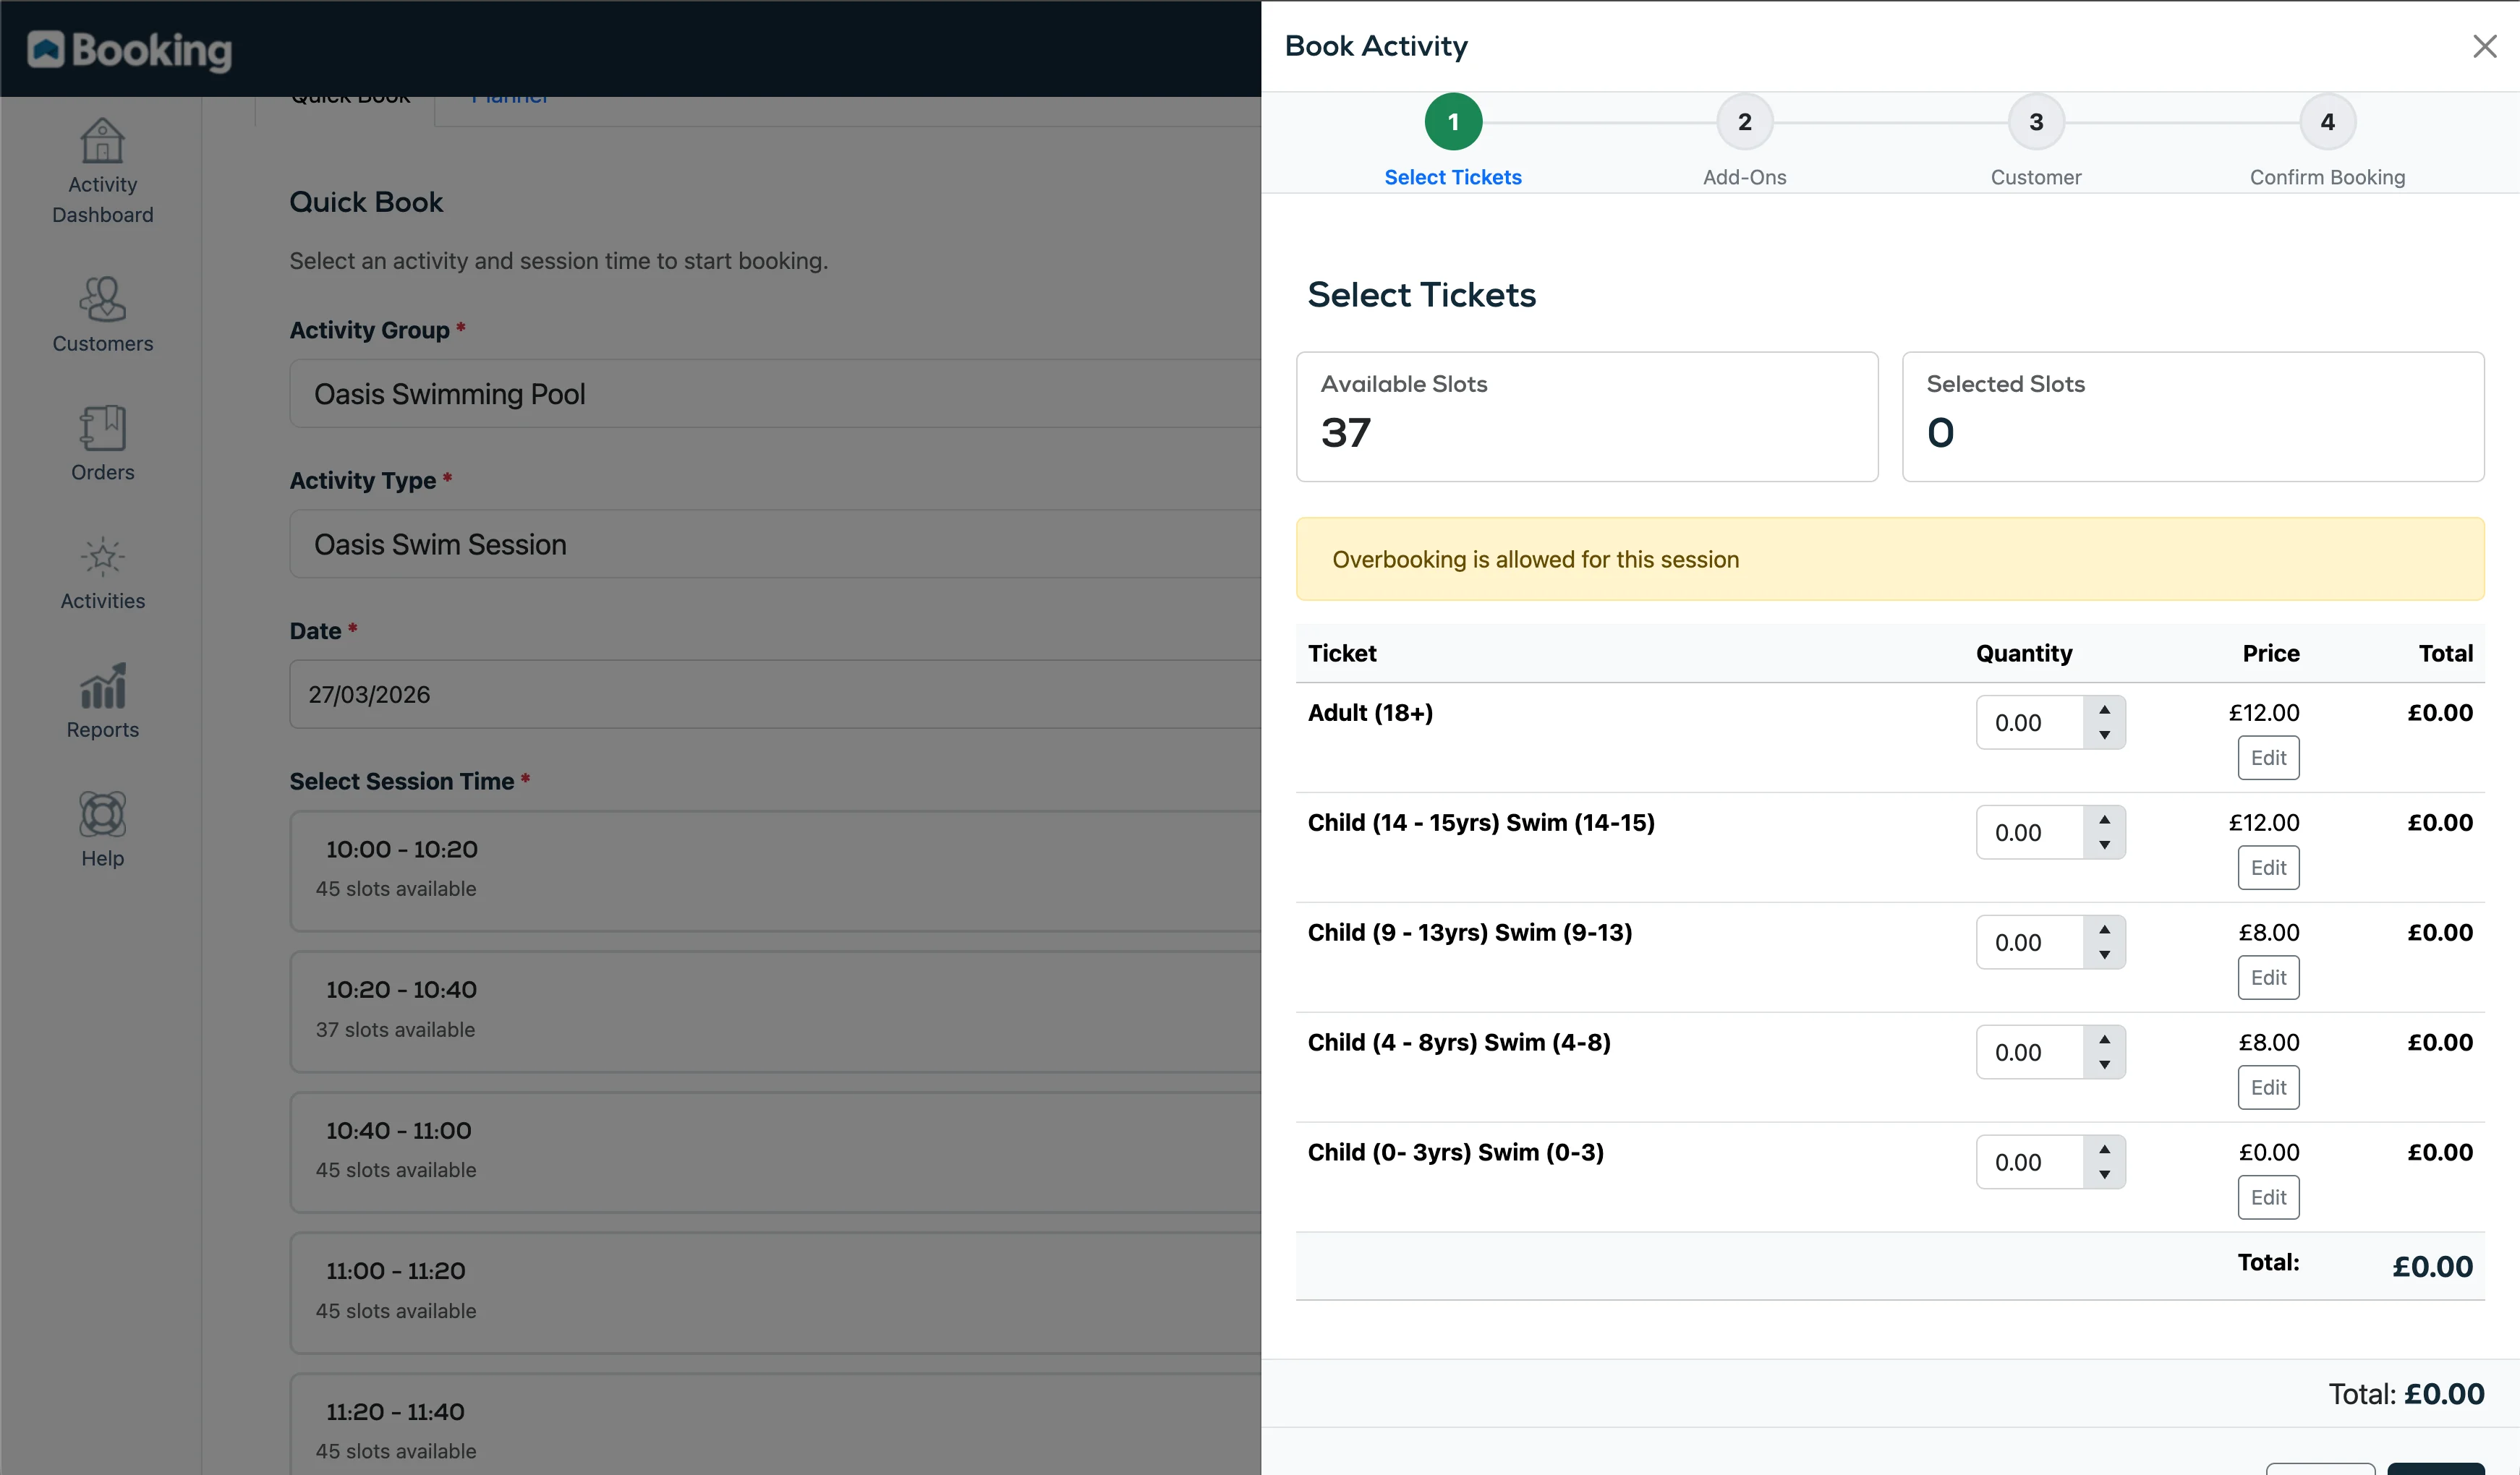This screenshot has width=2520, height=1475.
Task: Increase Child (9 - 13yrs) Swim quantity
Action: click(x=2104, y=929)
